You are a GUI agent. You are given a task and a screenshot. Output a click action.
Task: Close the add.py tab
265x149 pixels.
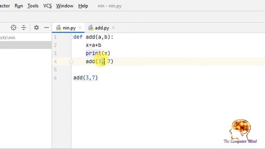click(113, 28)
